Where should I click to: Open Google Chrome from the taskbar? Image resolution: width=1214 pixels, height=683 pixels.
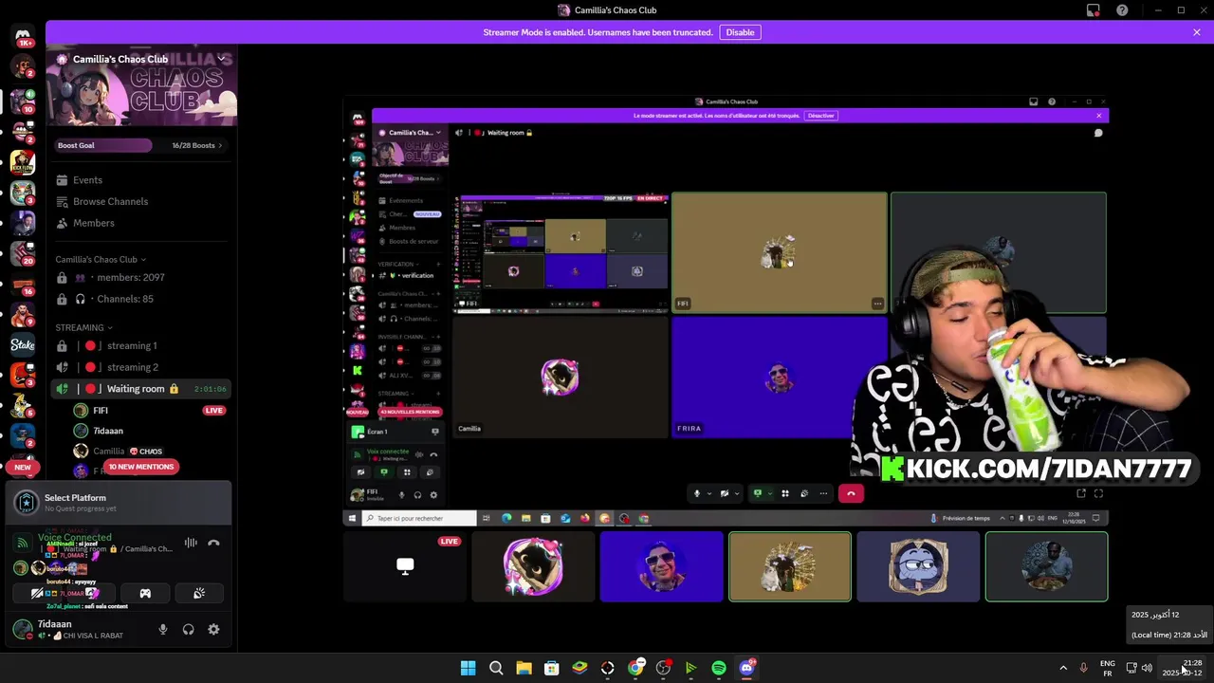tap(635, 668)
